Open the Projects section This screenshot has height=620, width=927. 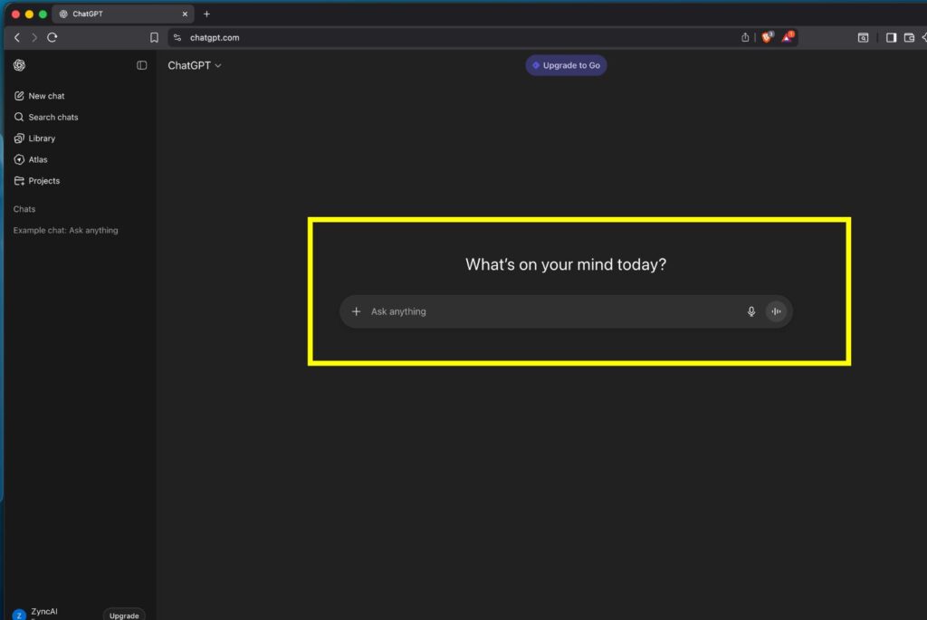pos(43,181)
